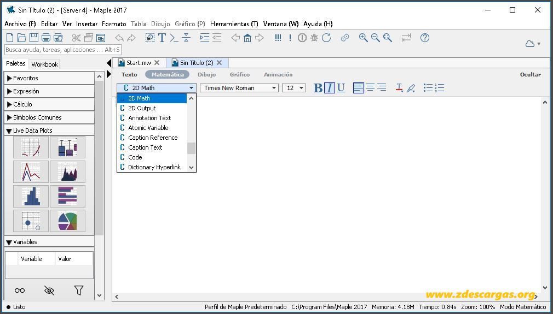
Task: Open a file via the folder icon
Action: (x=22, y=38)
